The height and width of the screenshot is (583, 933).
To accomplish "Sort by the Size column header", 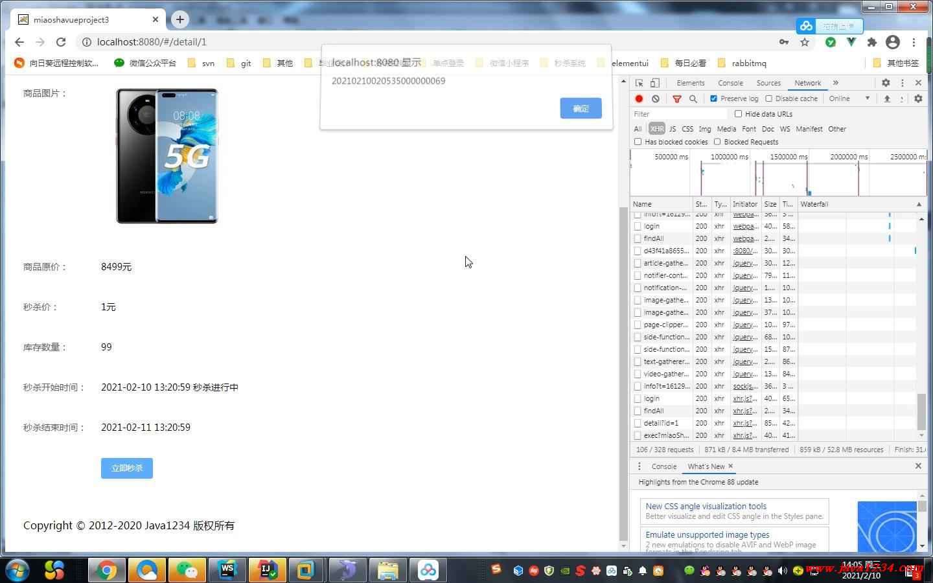I will pos(770,204).
